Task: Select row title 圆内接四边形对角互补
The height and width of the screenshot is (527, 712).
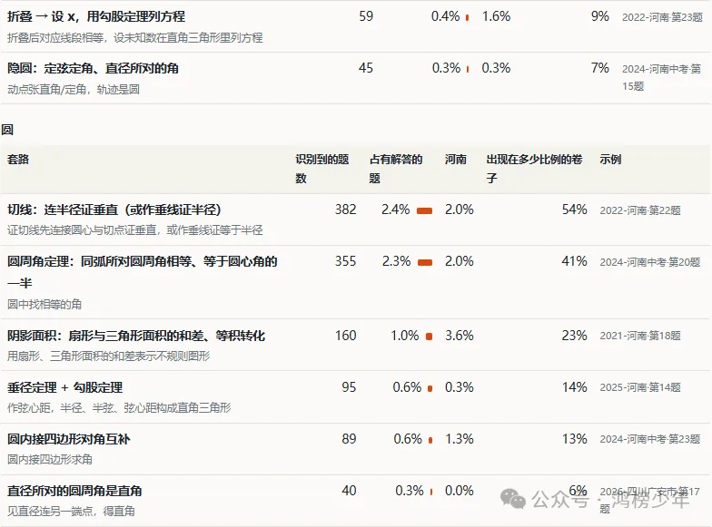Action: (69, 439)
